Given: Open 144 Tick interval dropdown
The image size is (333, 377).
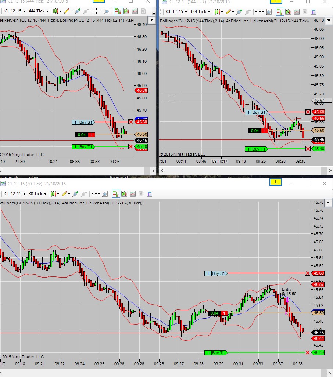Looking at the screenshot, I should click(x=200, y=11).
